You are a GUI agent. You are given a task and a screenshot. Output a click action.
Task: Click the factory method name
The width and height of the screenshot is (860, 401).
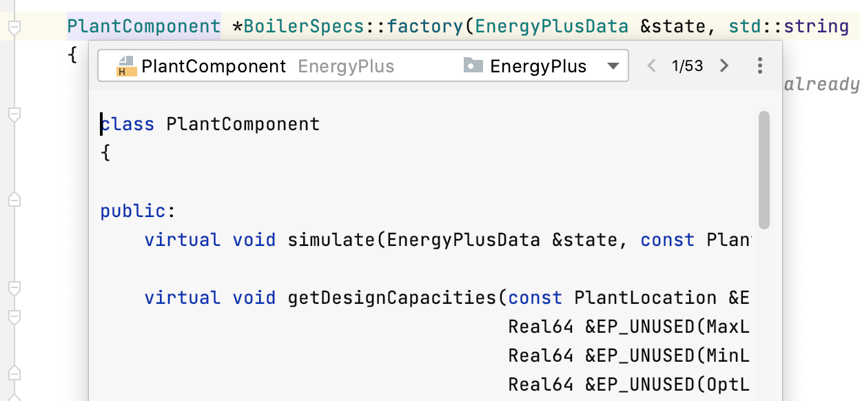pos(426,27)
